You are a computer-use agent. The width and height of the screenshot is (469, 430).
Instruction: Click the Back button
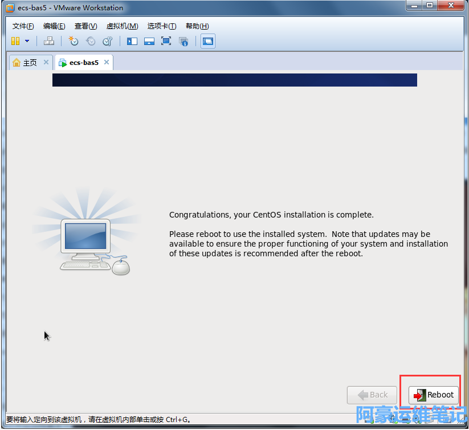pyautogui.click(x=372, y=395)
